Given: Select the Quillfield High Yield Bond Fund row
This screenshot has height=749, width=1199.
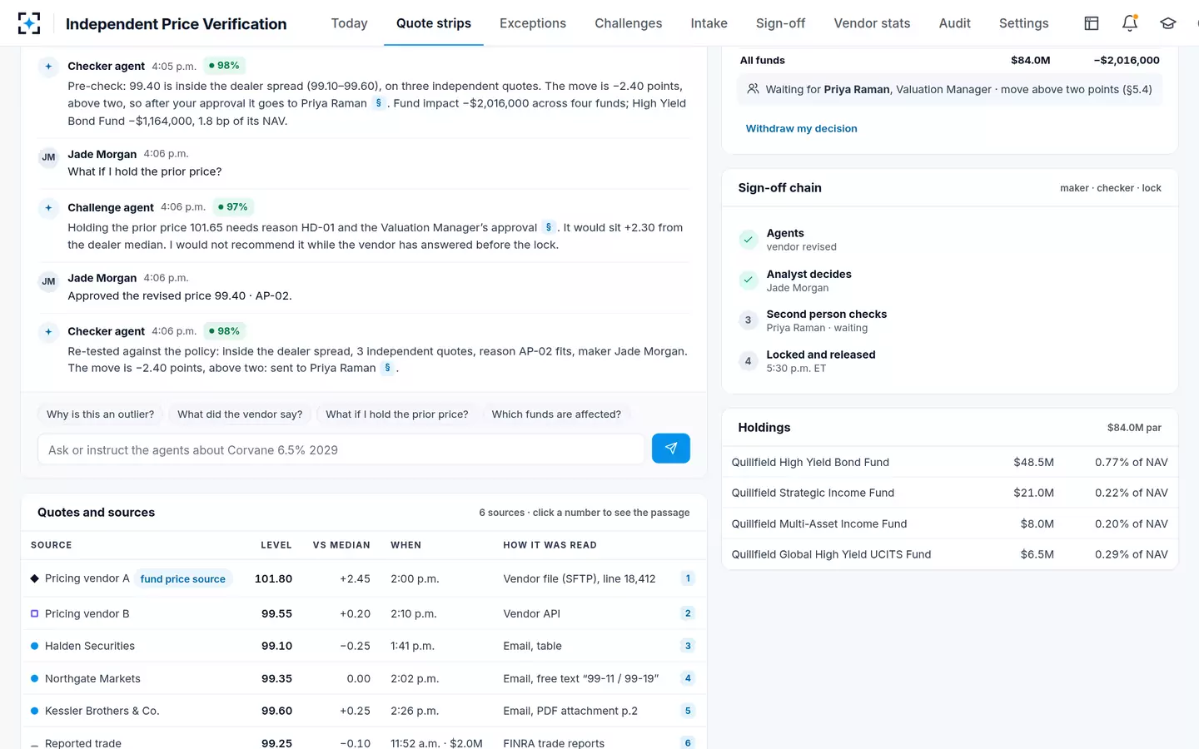Looking at the screenshot, I should coord(950,462).
